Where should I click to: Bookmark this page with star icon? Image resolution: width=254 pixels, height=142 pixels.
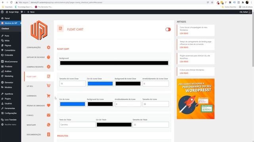[x=212, y=2]
